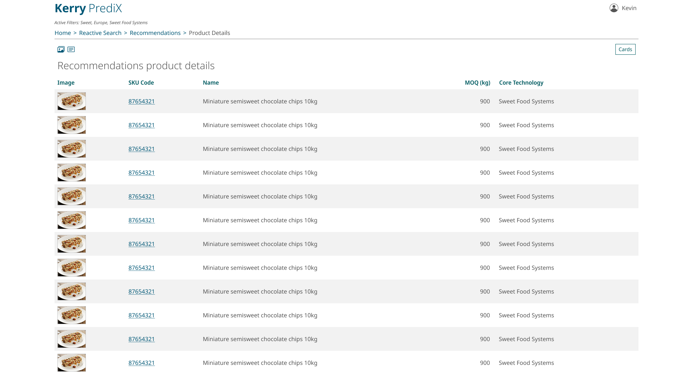Select the list view icon
The image size is (693, 389).
click(71, 49)
